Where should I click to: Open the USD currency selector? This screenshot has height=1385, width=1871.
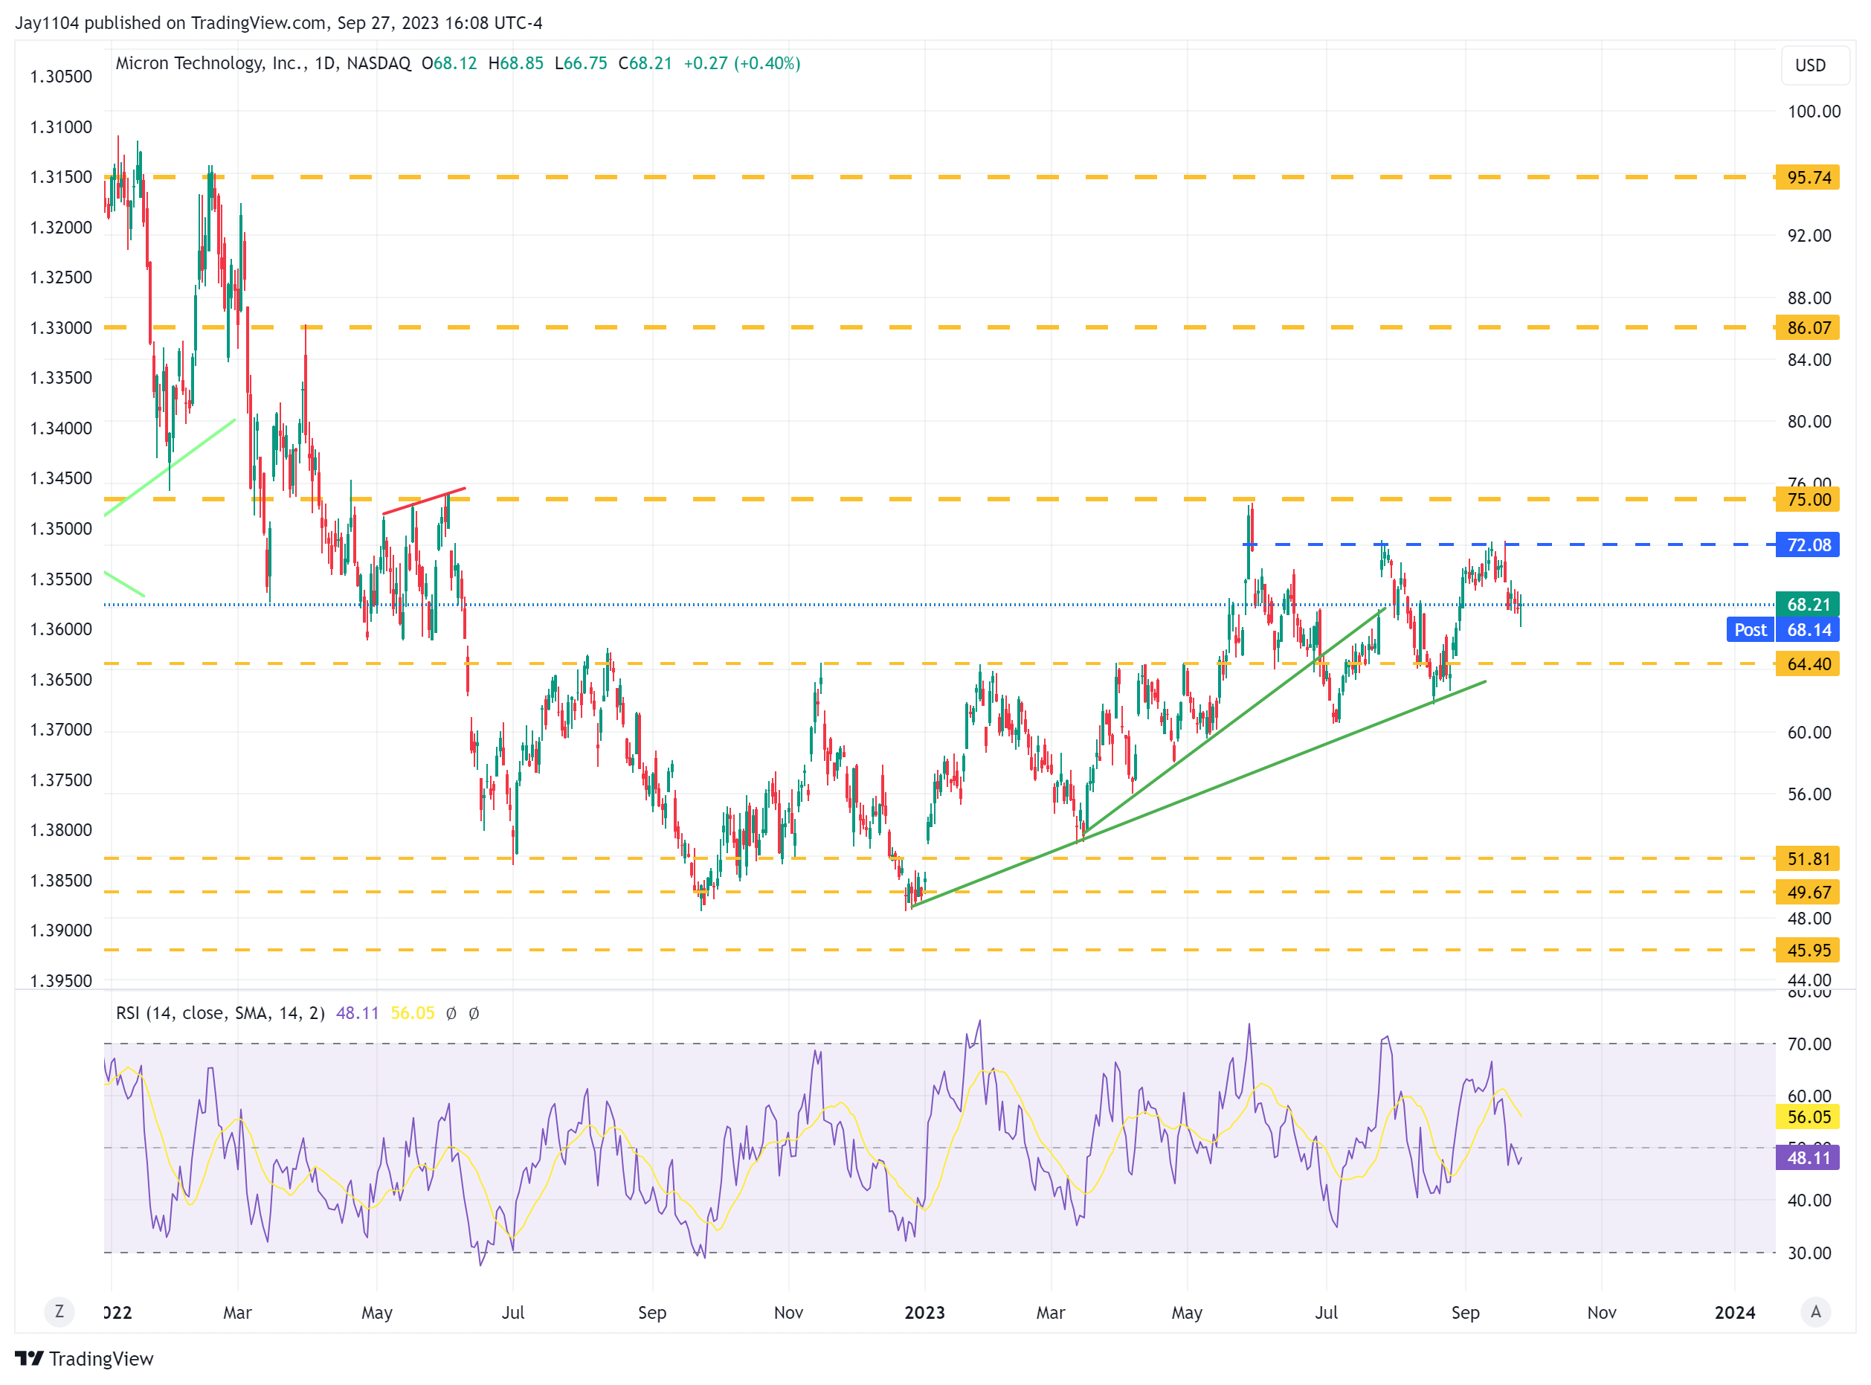[x=1814, y=65]
